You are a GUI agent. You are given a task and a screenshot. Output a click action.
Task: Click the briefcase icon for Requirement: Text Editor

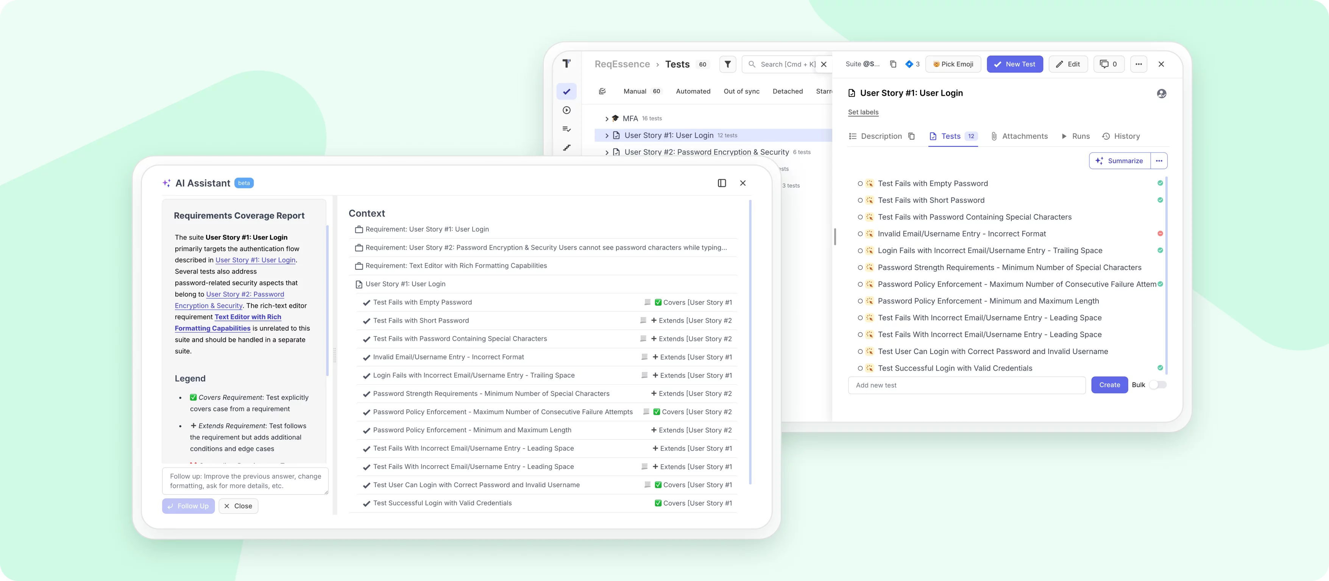[359, 266]
